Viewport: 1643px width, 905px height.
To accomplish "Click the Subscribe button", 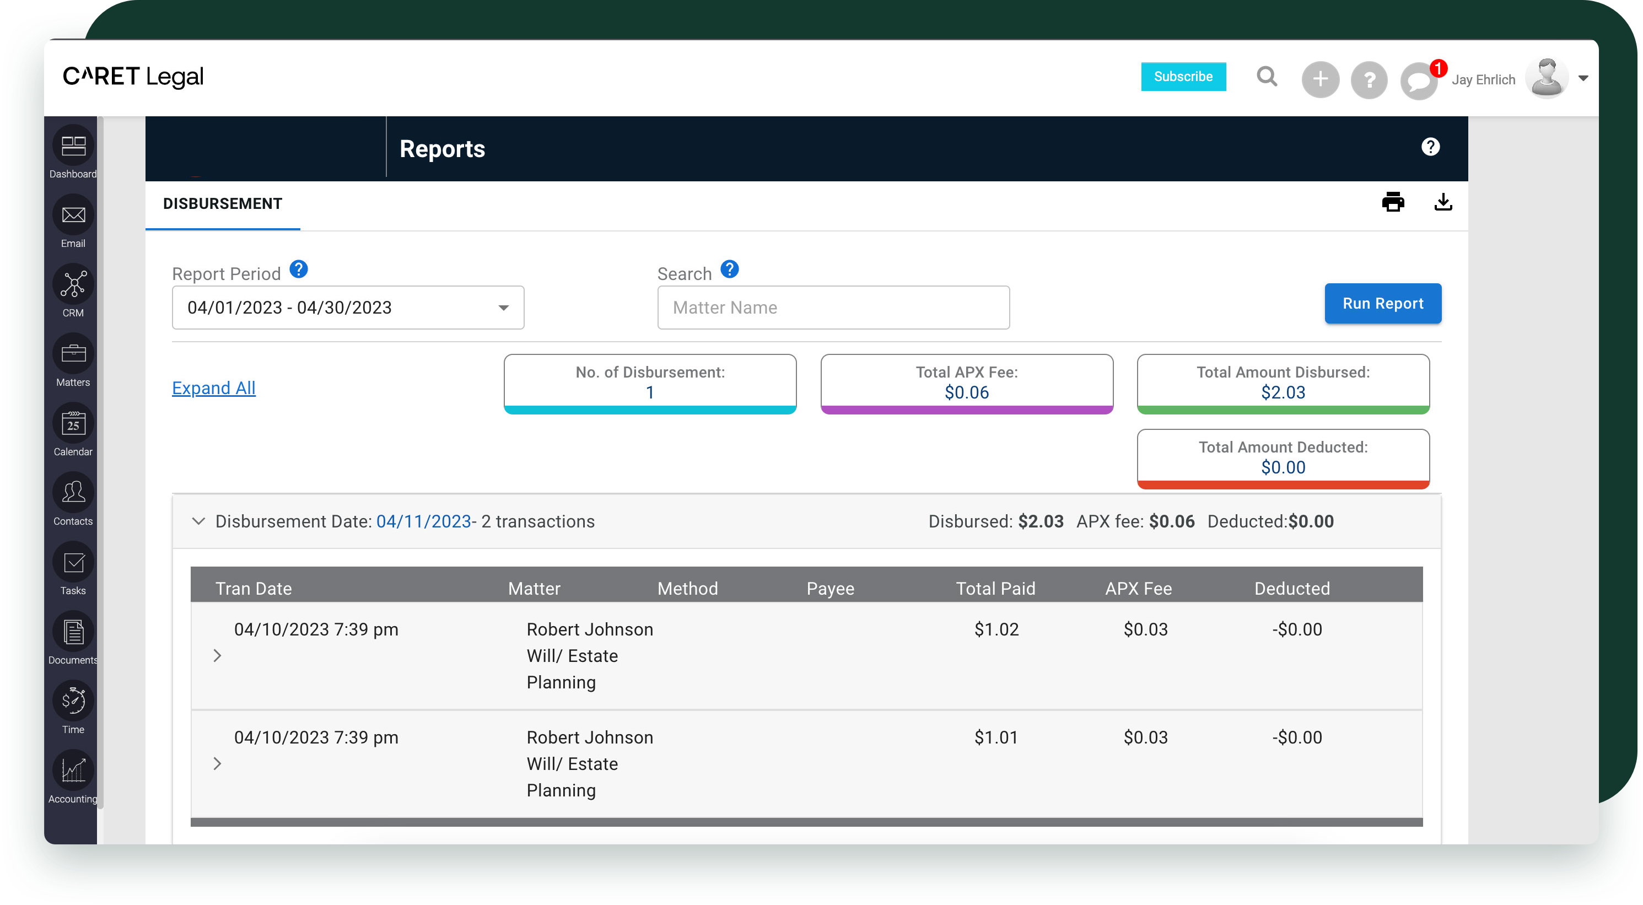I will click(1183, 77).
